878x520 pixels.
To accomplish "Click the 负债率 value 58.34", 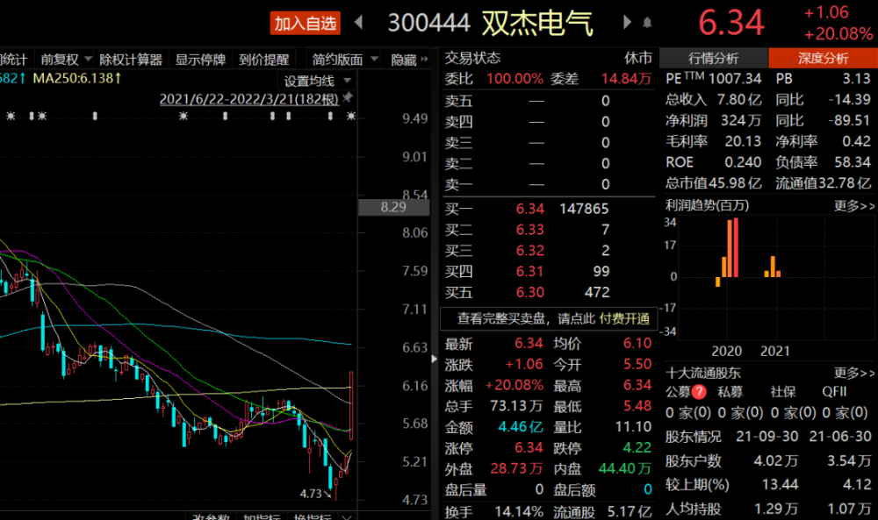I will [853, 162].
